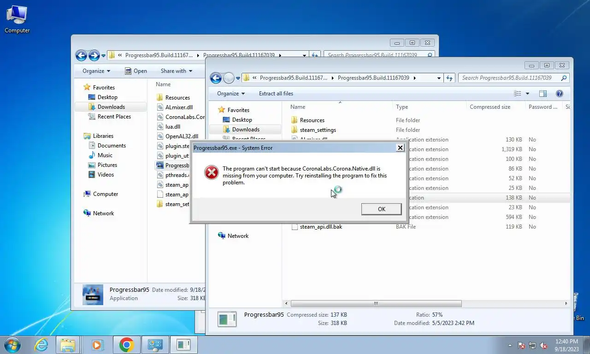Select steam_settings folder in front window
590x354 pixels.
[318, 130]
